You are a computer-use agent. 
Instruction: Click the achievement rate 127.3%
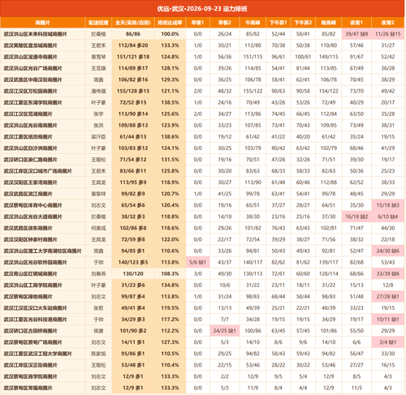pyautogui.click(x=170, y=342)
